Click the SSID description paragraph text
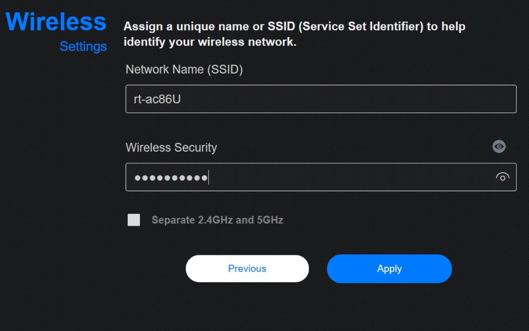The height and width of the screenshot is (331, 529). (294, 34)
